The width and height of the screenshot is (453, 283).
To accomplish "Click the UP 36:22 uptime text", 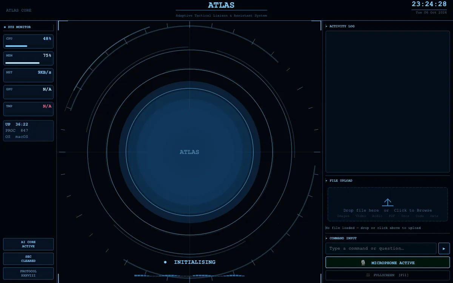I will (x=17, y=124).
